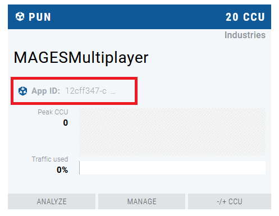Click the Traffic used label
279x216 pixels.
click(x=50, y=159)
